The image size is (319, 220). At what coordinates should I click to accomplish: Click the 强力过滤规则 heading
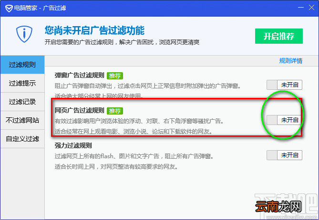pyautogui.click(x=73, y=145)
